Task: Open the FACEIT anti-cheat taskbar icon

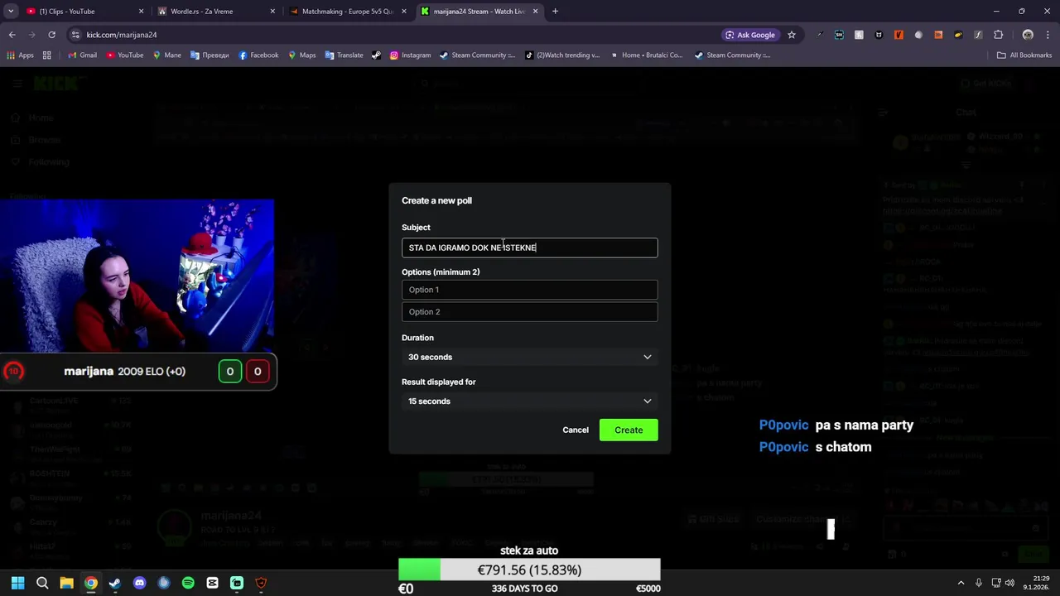Action: (261, 583)
